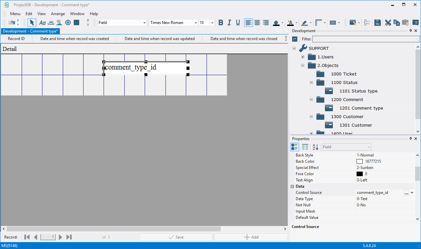Image resolution: width=421 pixels, height=249 pixels.
Task: Collapse the 2.Objects tree node
Action: pyautogui.click(x=303, y=66)
